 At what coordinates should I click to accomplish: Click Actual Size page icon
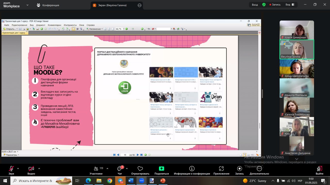click(x=105, y=29)
